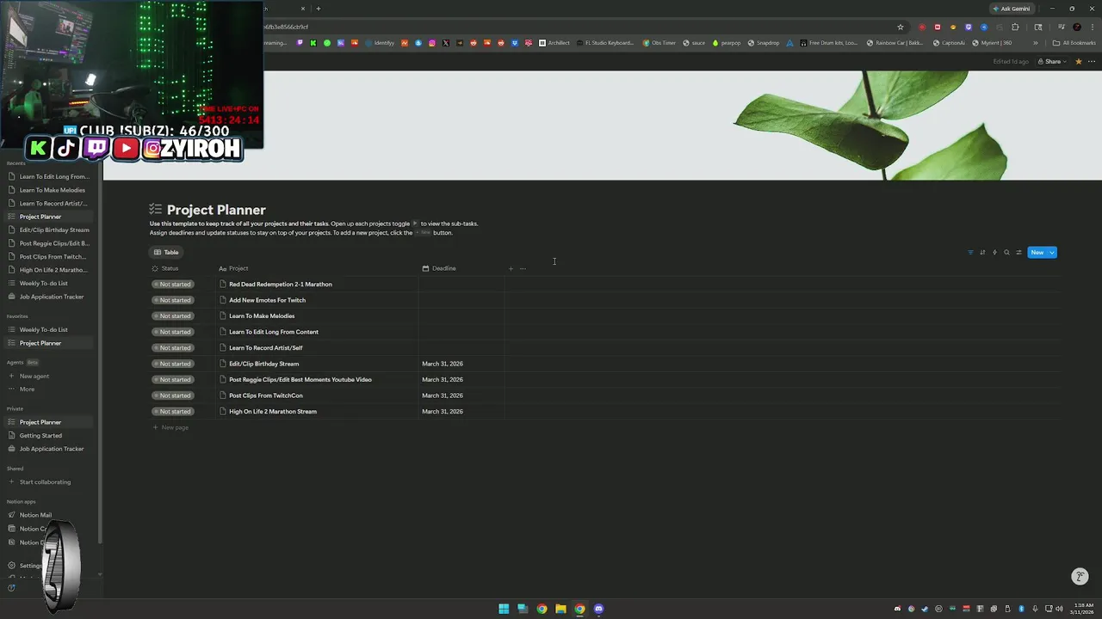Screen dimensions: 1102x619
Task: Switch to the Table view tab
Action: tap(165, 253)
